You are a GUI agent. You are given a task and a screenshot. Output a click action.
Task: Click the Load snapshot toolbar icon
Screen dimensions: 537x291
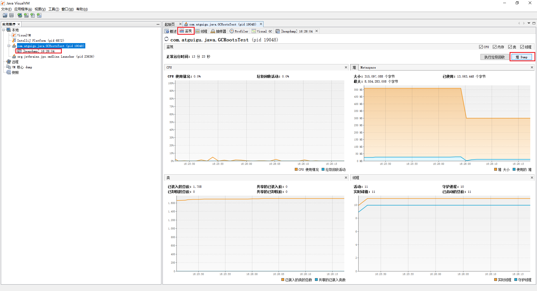click(x=5, y=15)
